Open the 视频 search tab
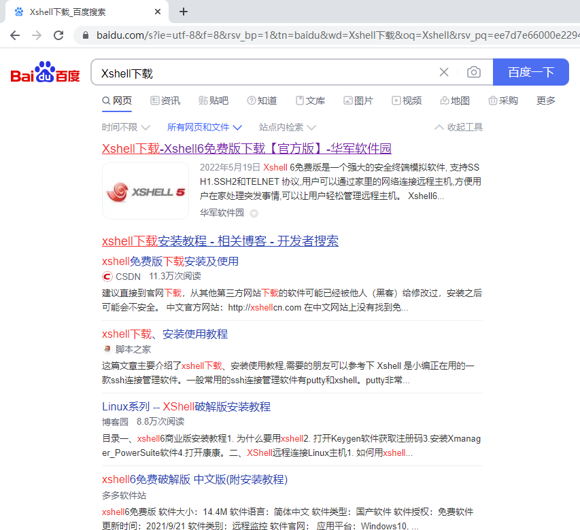The width and height of the screenshot is (580, 530). point(407,101)
